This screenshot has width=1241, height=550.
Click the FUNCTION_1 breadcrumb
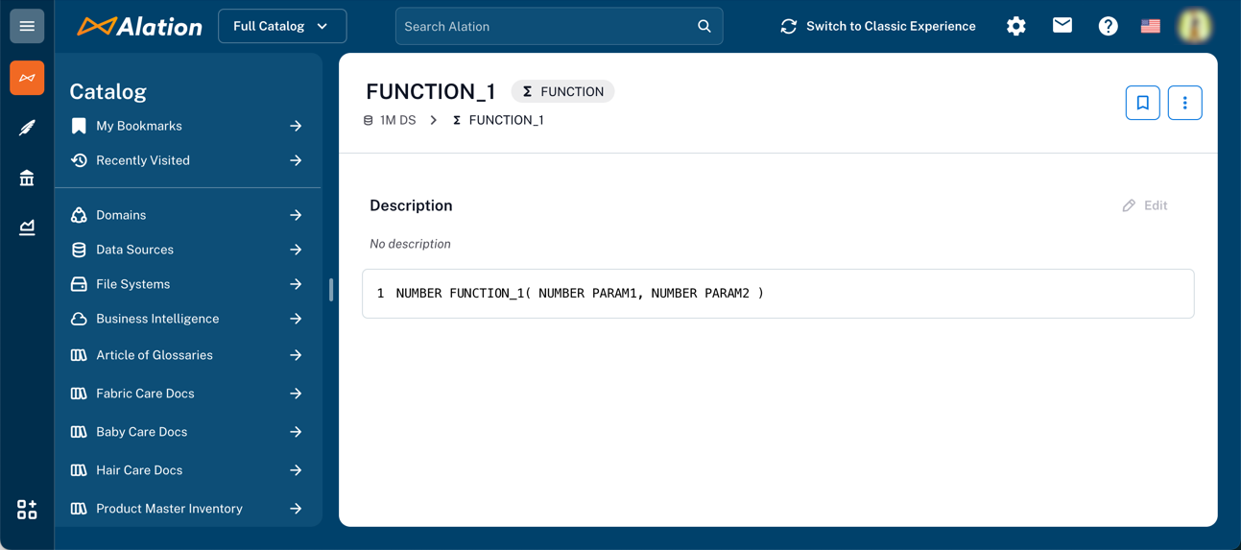point(506,120)
